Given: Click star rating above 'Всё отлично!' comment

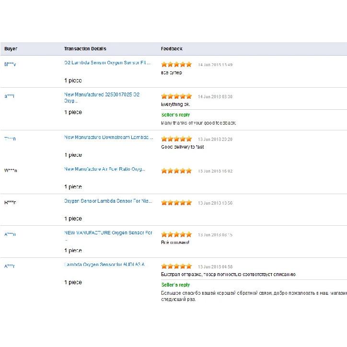Looking at the screenshot, I should tap(176, 234).
